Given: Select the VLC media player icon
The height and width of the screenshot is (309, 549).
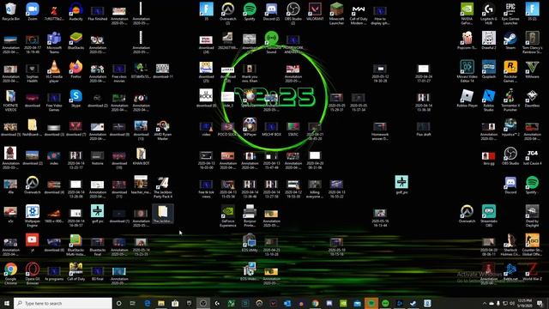Looking at the screenshot, I should click(54, 71).
